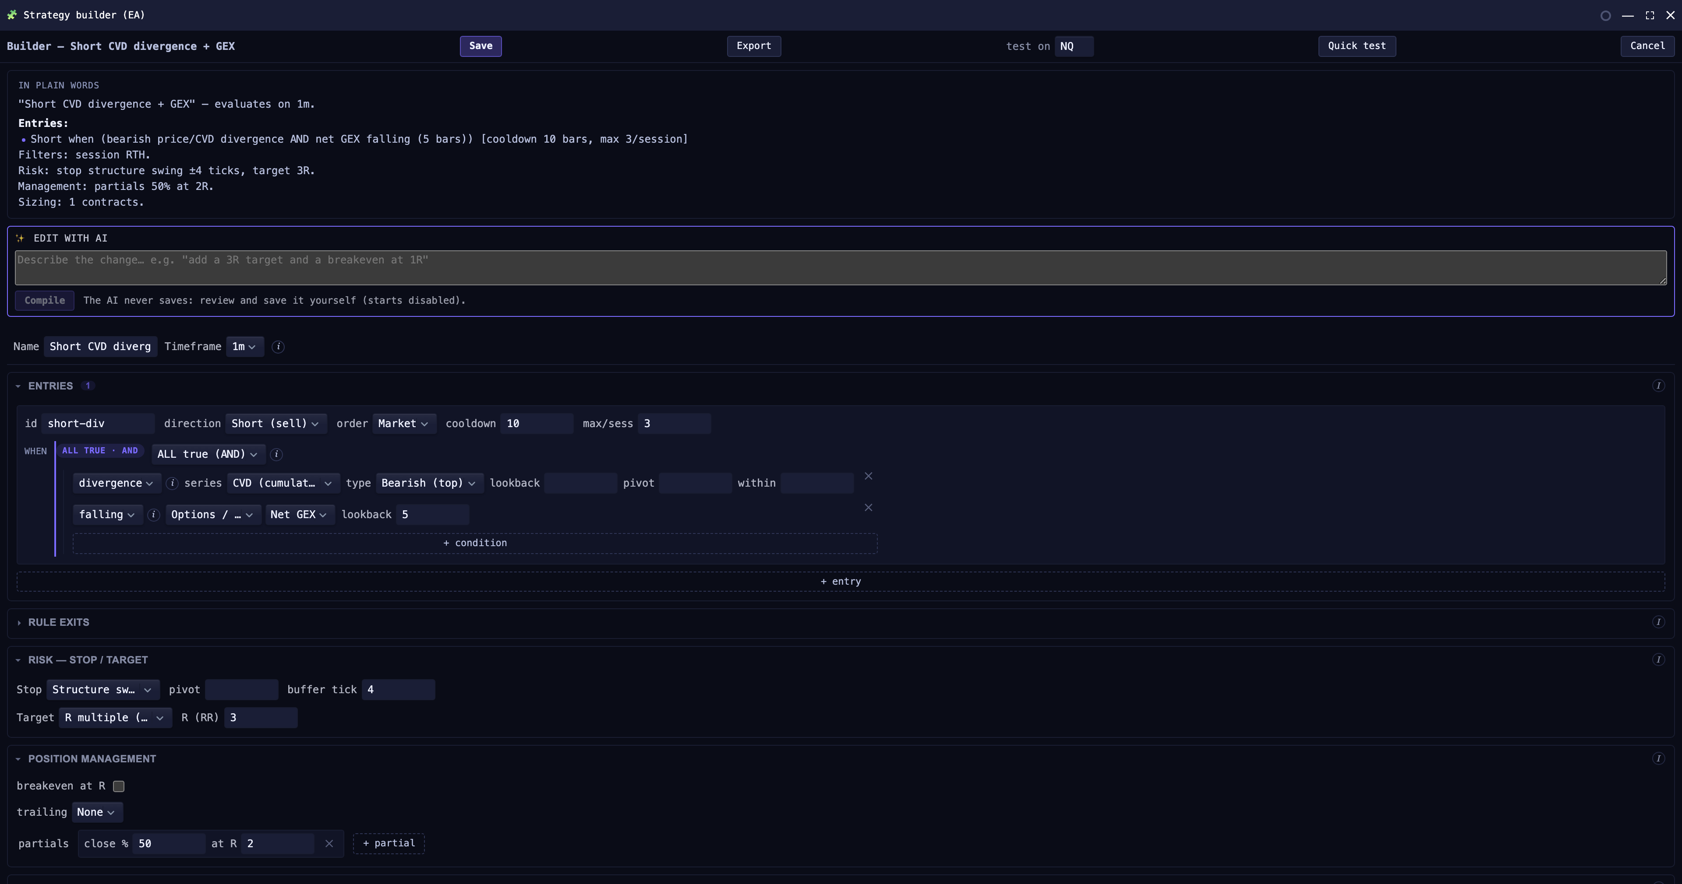Run Quick test

click(1357, 46)
